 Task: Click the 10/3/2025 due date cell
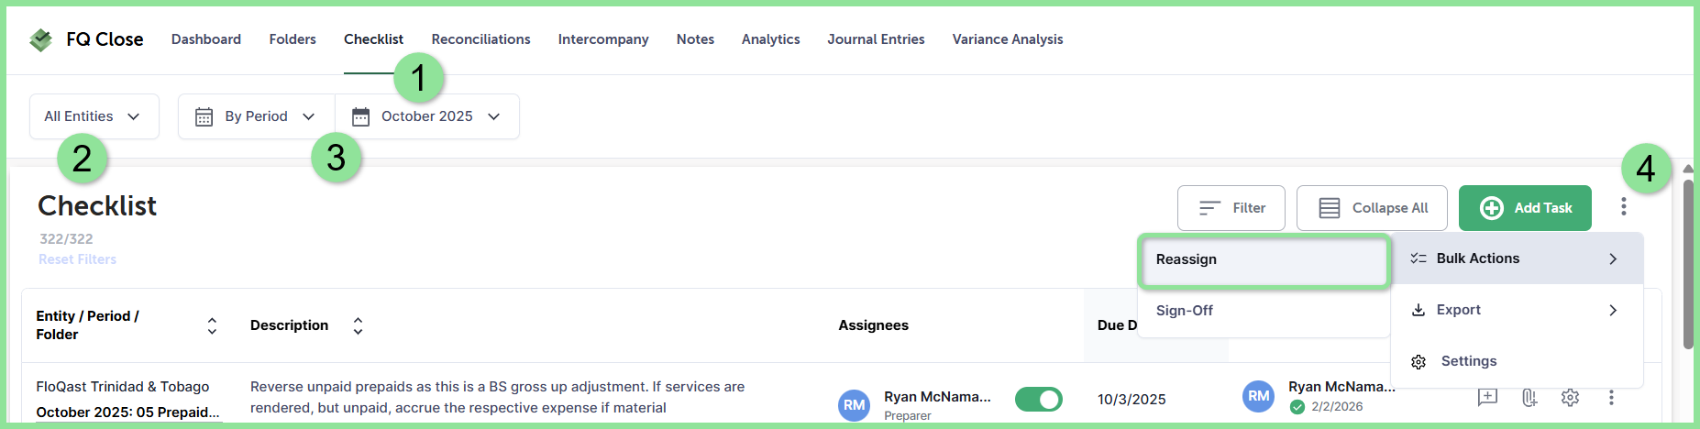pos(1131,400)
